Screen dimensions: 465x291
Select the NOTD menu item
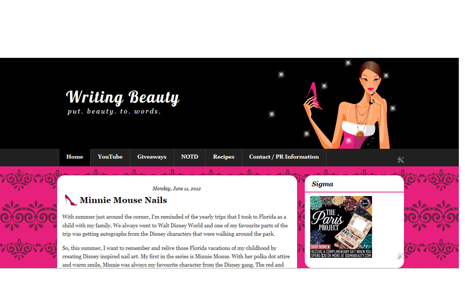[189, 157]
